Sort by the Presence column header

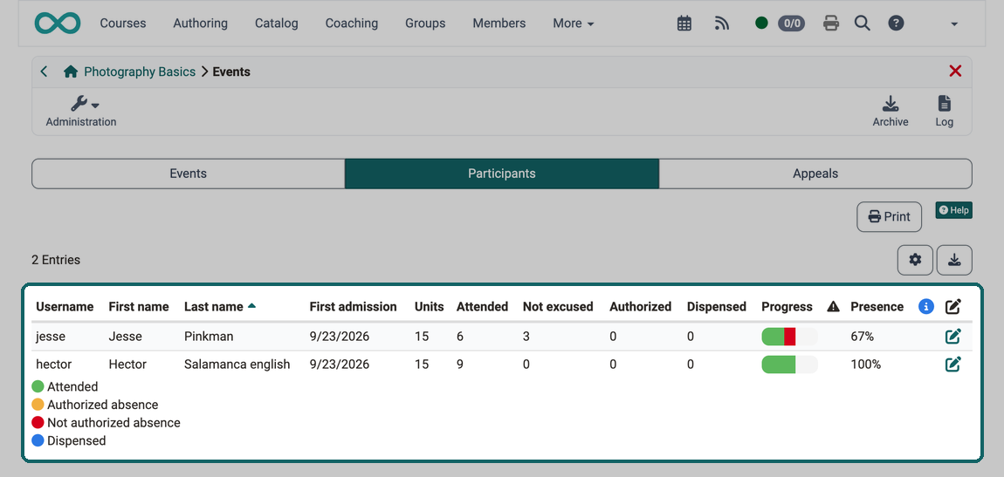(x=877, y=307)
